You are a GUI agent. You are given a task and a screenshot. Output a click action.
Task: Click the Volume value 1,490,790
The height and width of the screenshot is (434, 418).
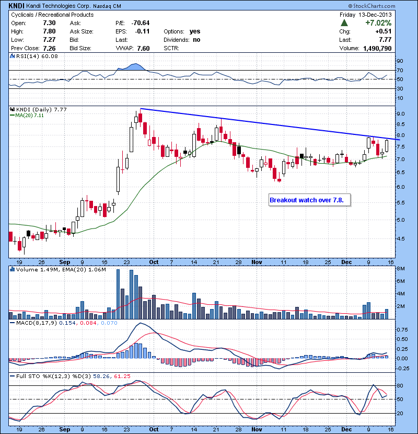click(377, 48)
